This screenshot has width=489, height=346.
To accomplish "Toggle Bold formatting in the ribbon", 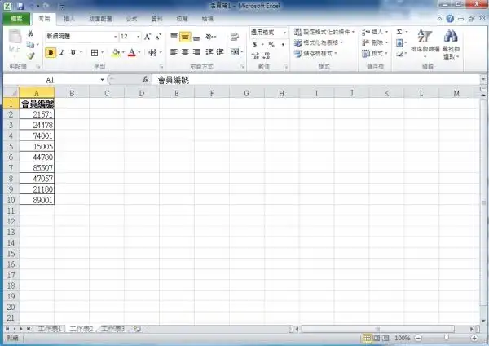I will pos(51,52).
